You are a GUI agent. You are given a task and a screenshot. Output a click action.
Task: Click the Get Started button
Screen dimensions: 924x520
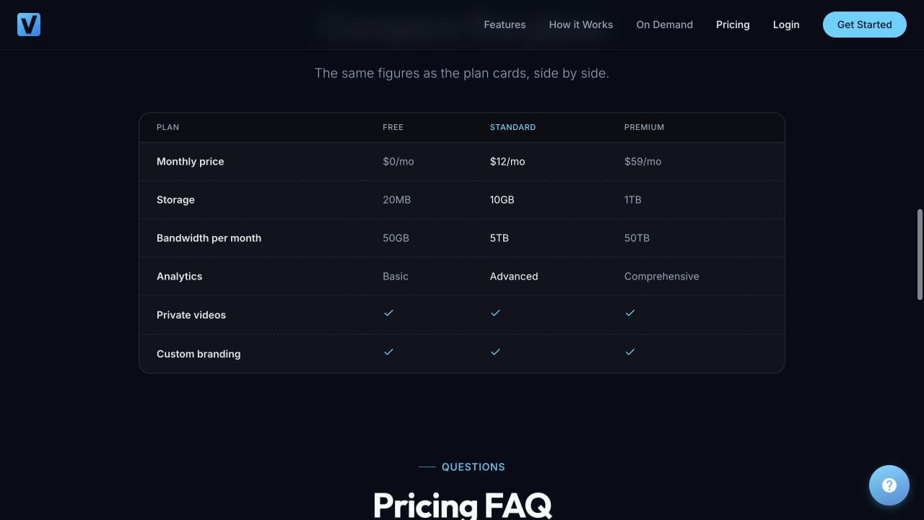[x=865, y=25]
